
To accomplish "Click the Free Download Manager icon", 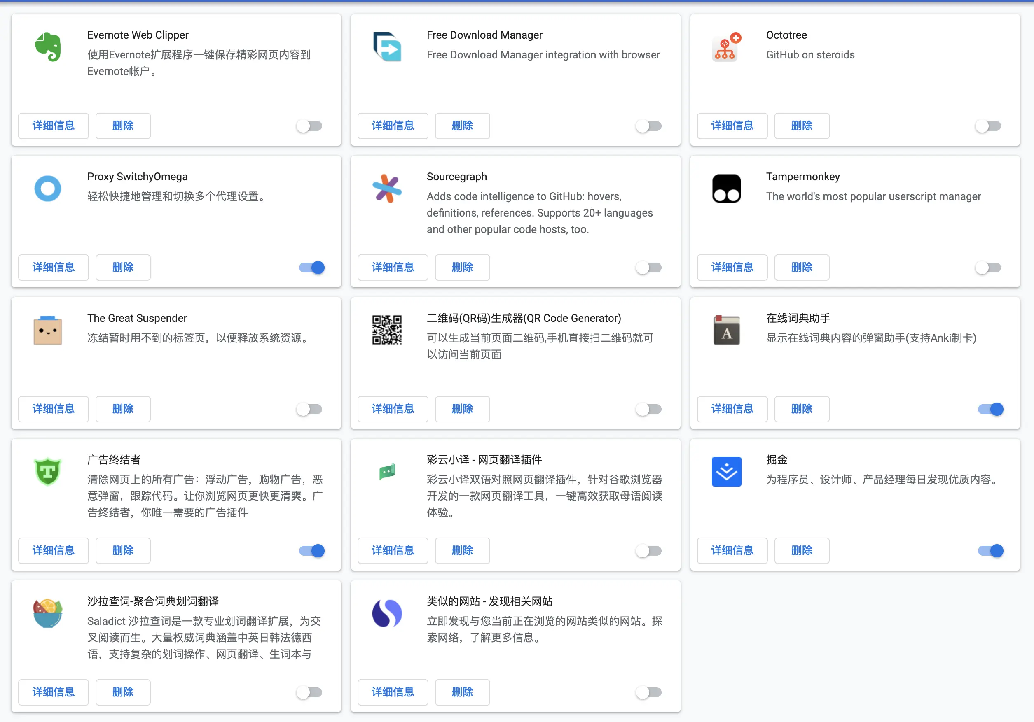I will 387,47.
